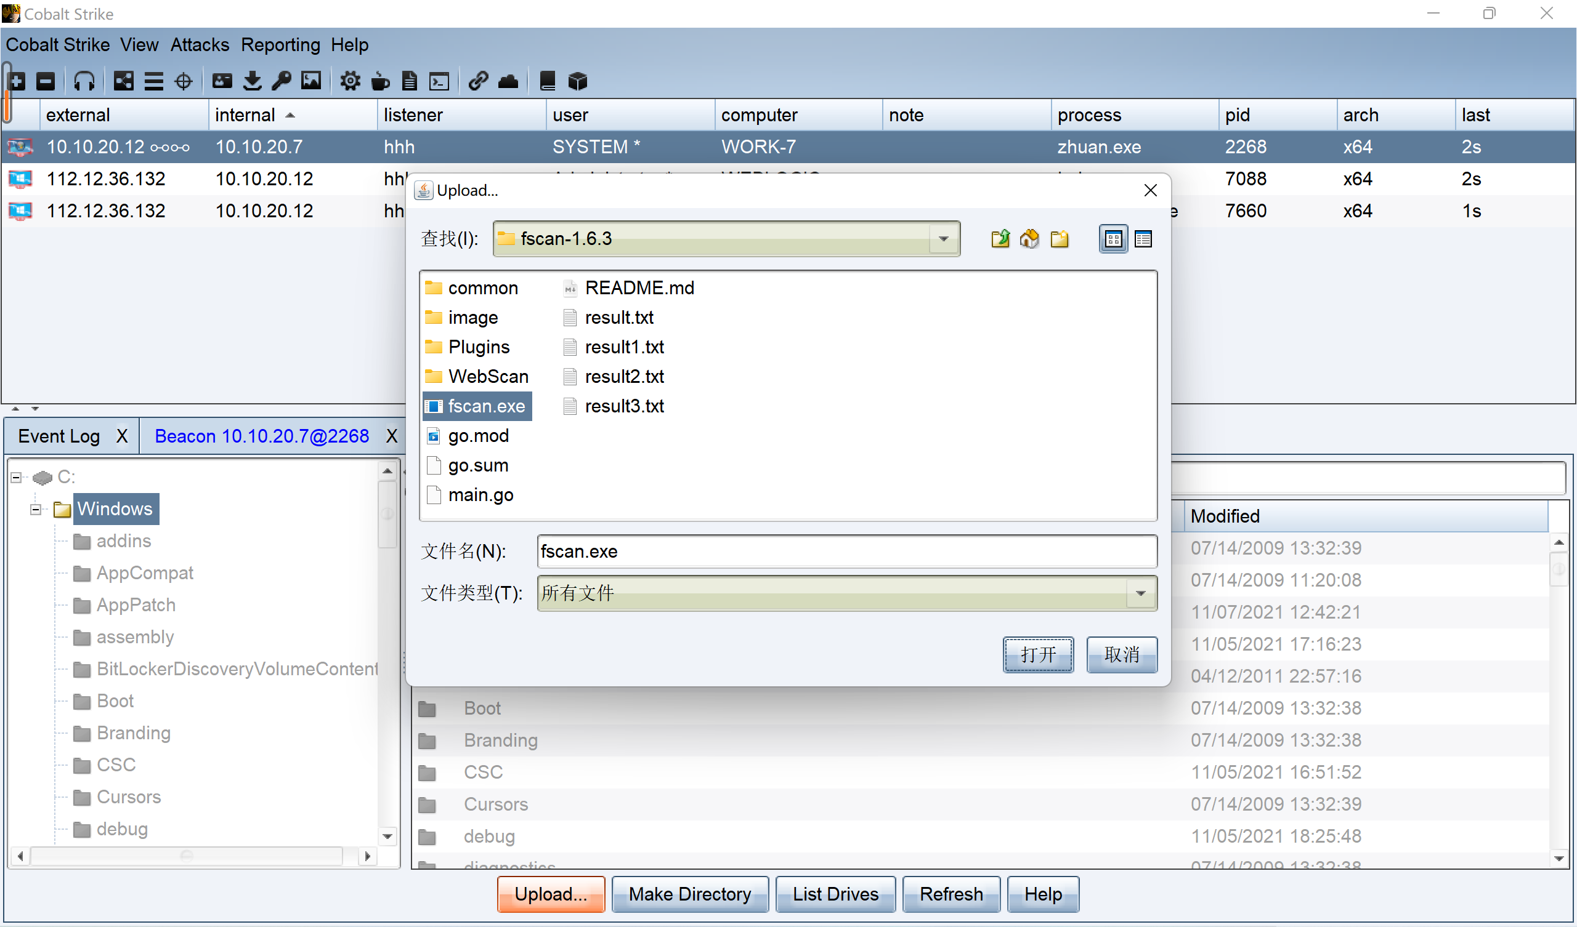Click the document Office macro icon
The height and width of the screenshot is (927, 1577).
(409, 81)
